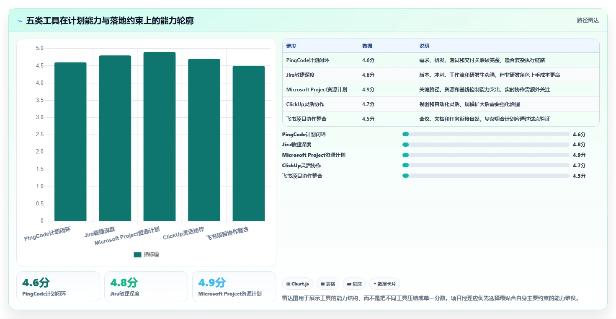Image resolution: width=616 pixels, height=319 pixels.
Task: Click the 维度 column header
Action: click(291, 46)
